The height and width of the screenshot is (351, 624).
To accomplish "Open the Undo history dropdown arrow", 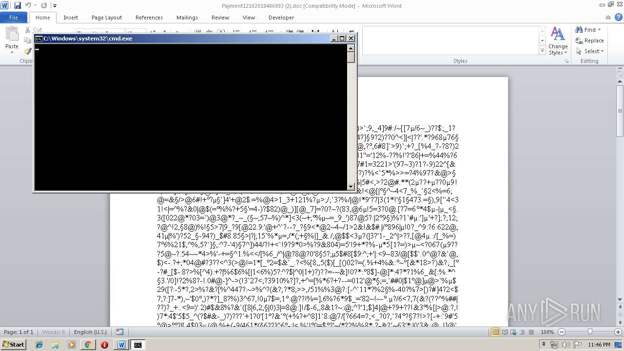I will (x=35, y=6).
